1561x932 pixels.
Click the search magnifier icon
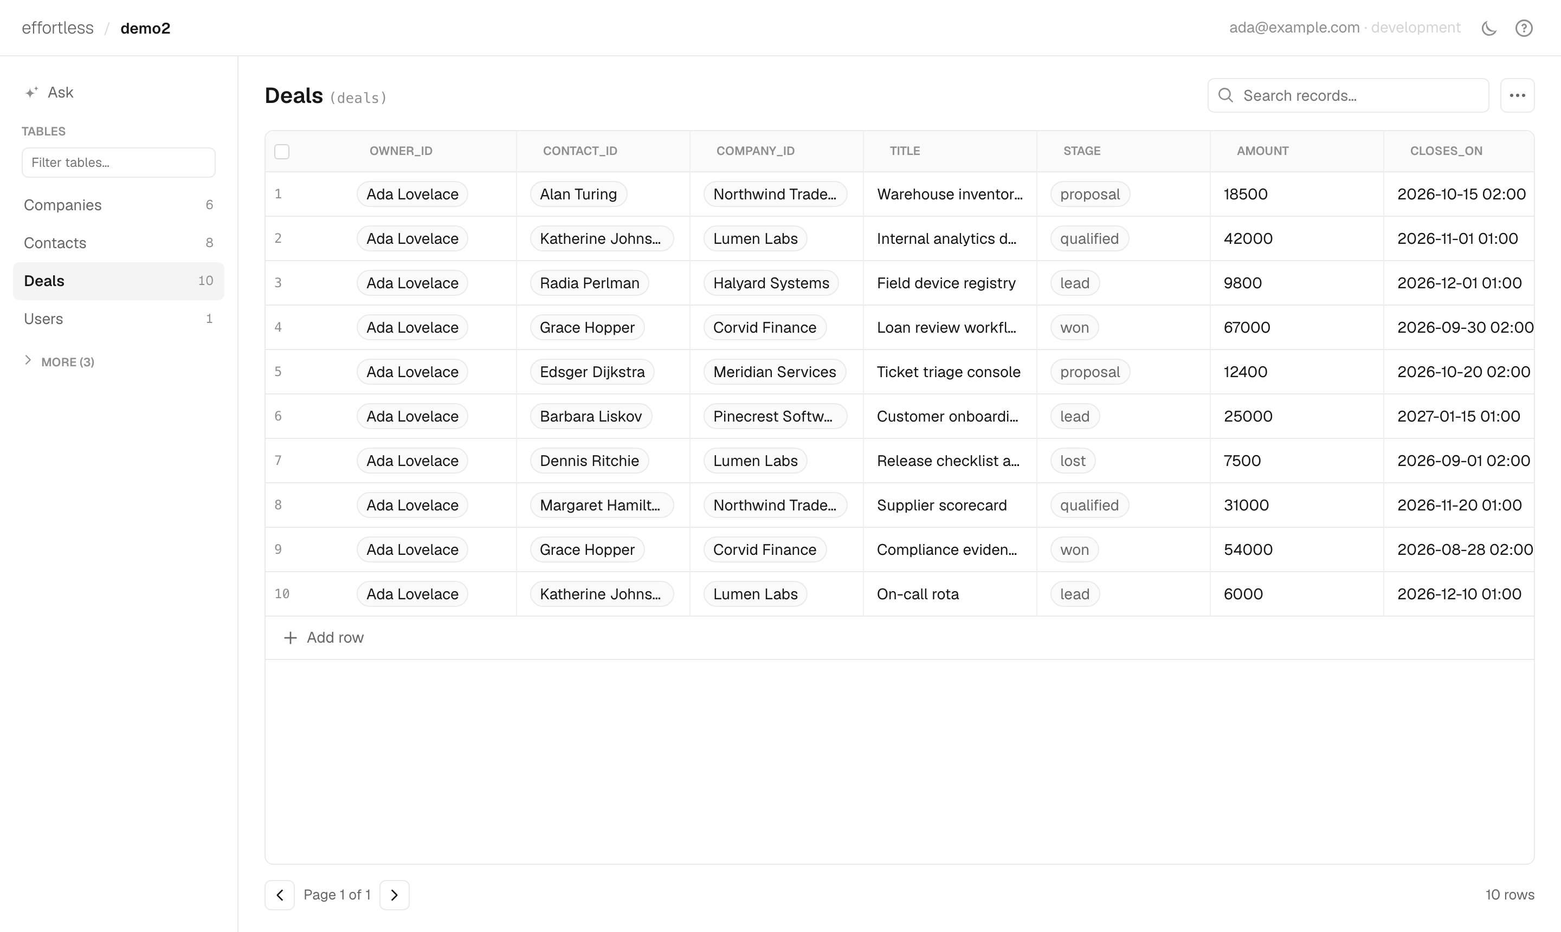click(x=1225, y=95)
